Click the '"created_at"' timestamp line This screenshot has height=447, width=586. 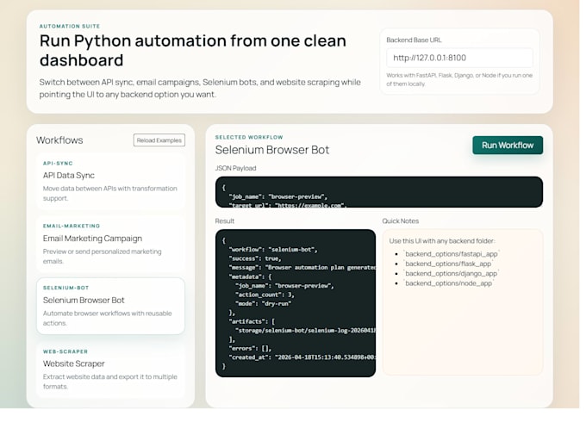[302, 357]
